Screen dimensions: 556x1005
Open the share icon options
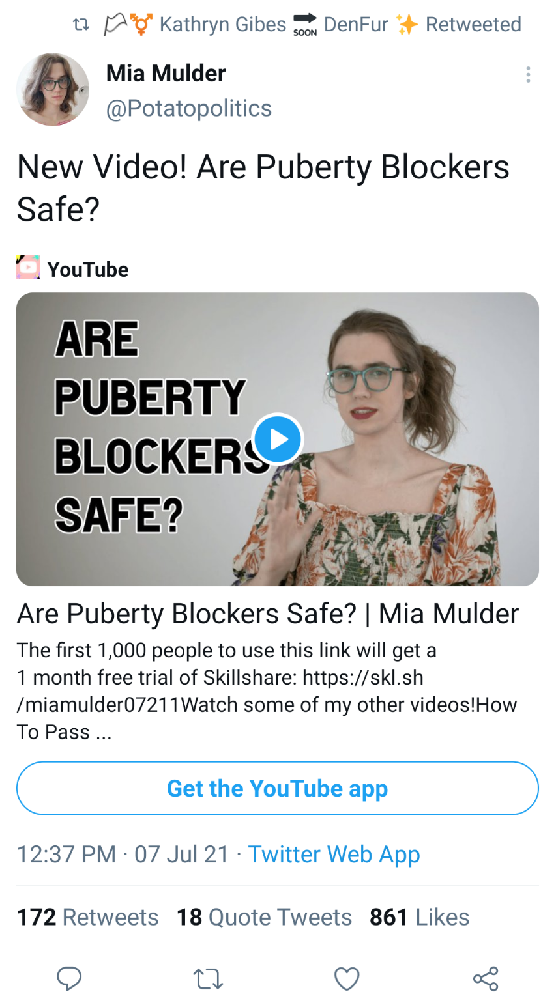486,978
